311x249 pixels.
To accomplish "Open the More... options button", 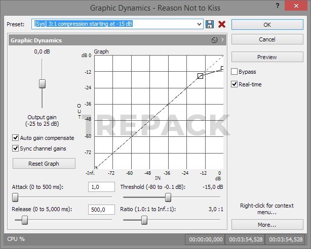I will [x=267, y=225].
